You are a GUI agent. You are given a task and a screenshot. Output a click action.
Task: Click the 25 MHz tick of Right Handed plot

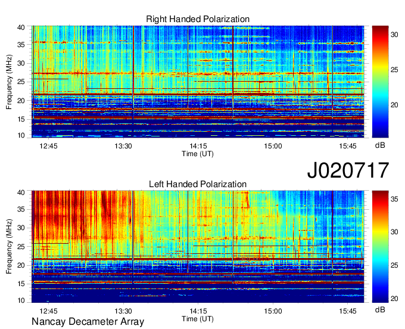coord(21,82)
